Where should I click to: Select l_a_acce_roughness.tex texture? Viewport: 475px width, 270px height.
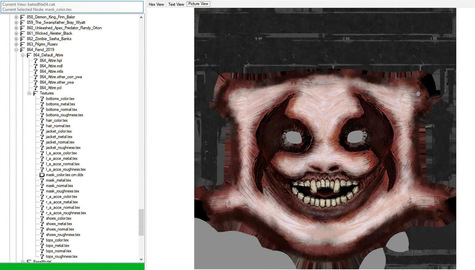click(66, 169)
